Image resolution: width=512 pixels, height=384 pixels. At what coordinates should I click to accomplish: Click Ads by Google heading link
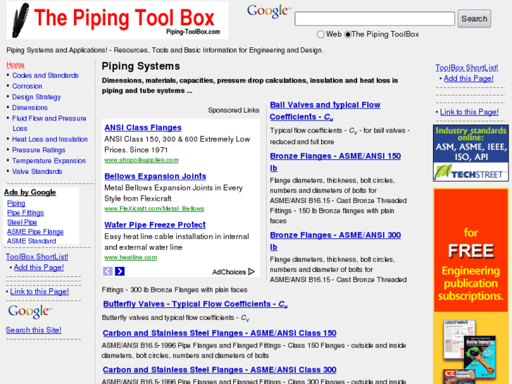pos(30,192)
